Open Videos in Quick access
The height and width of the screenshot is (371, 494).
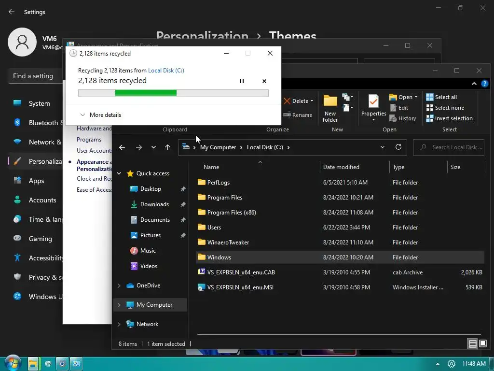pyautogui.click(x=149, y=266)
